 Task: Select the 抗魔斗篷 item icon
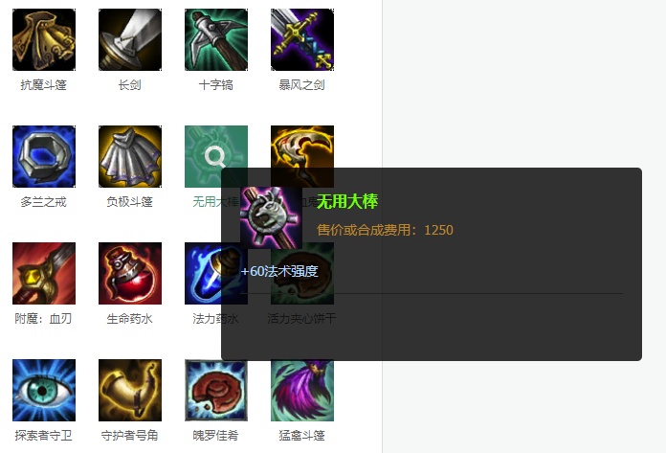[x=44, y=39]
